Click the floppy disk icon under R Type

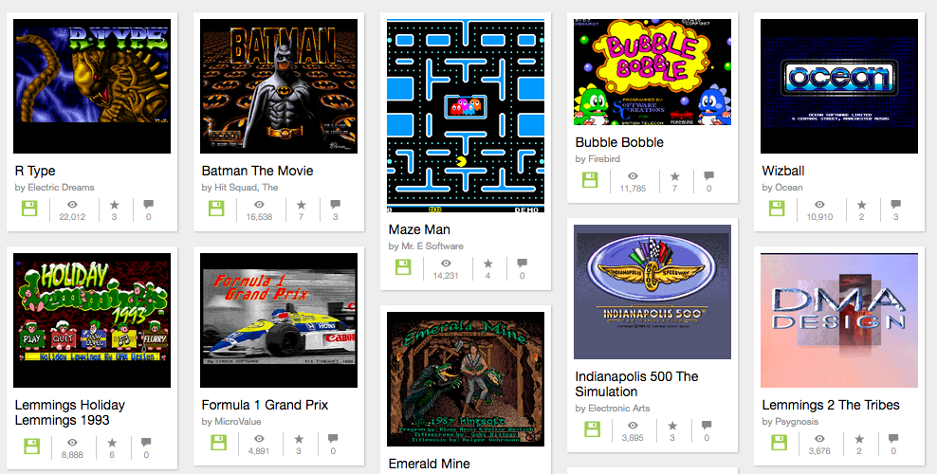29,209
